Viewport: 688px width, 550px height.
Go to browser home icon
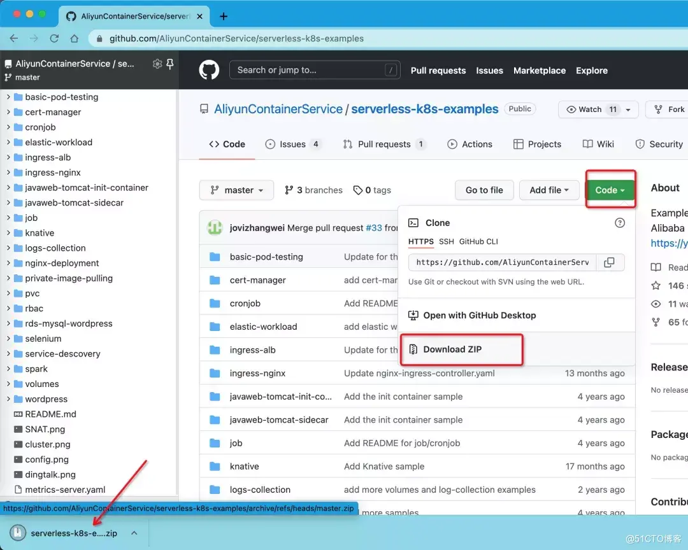74,38
